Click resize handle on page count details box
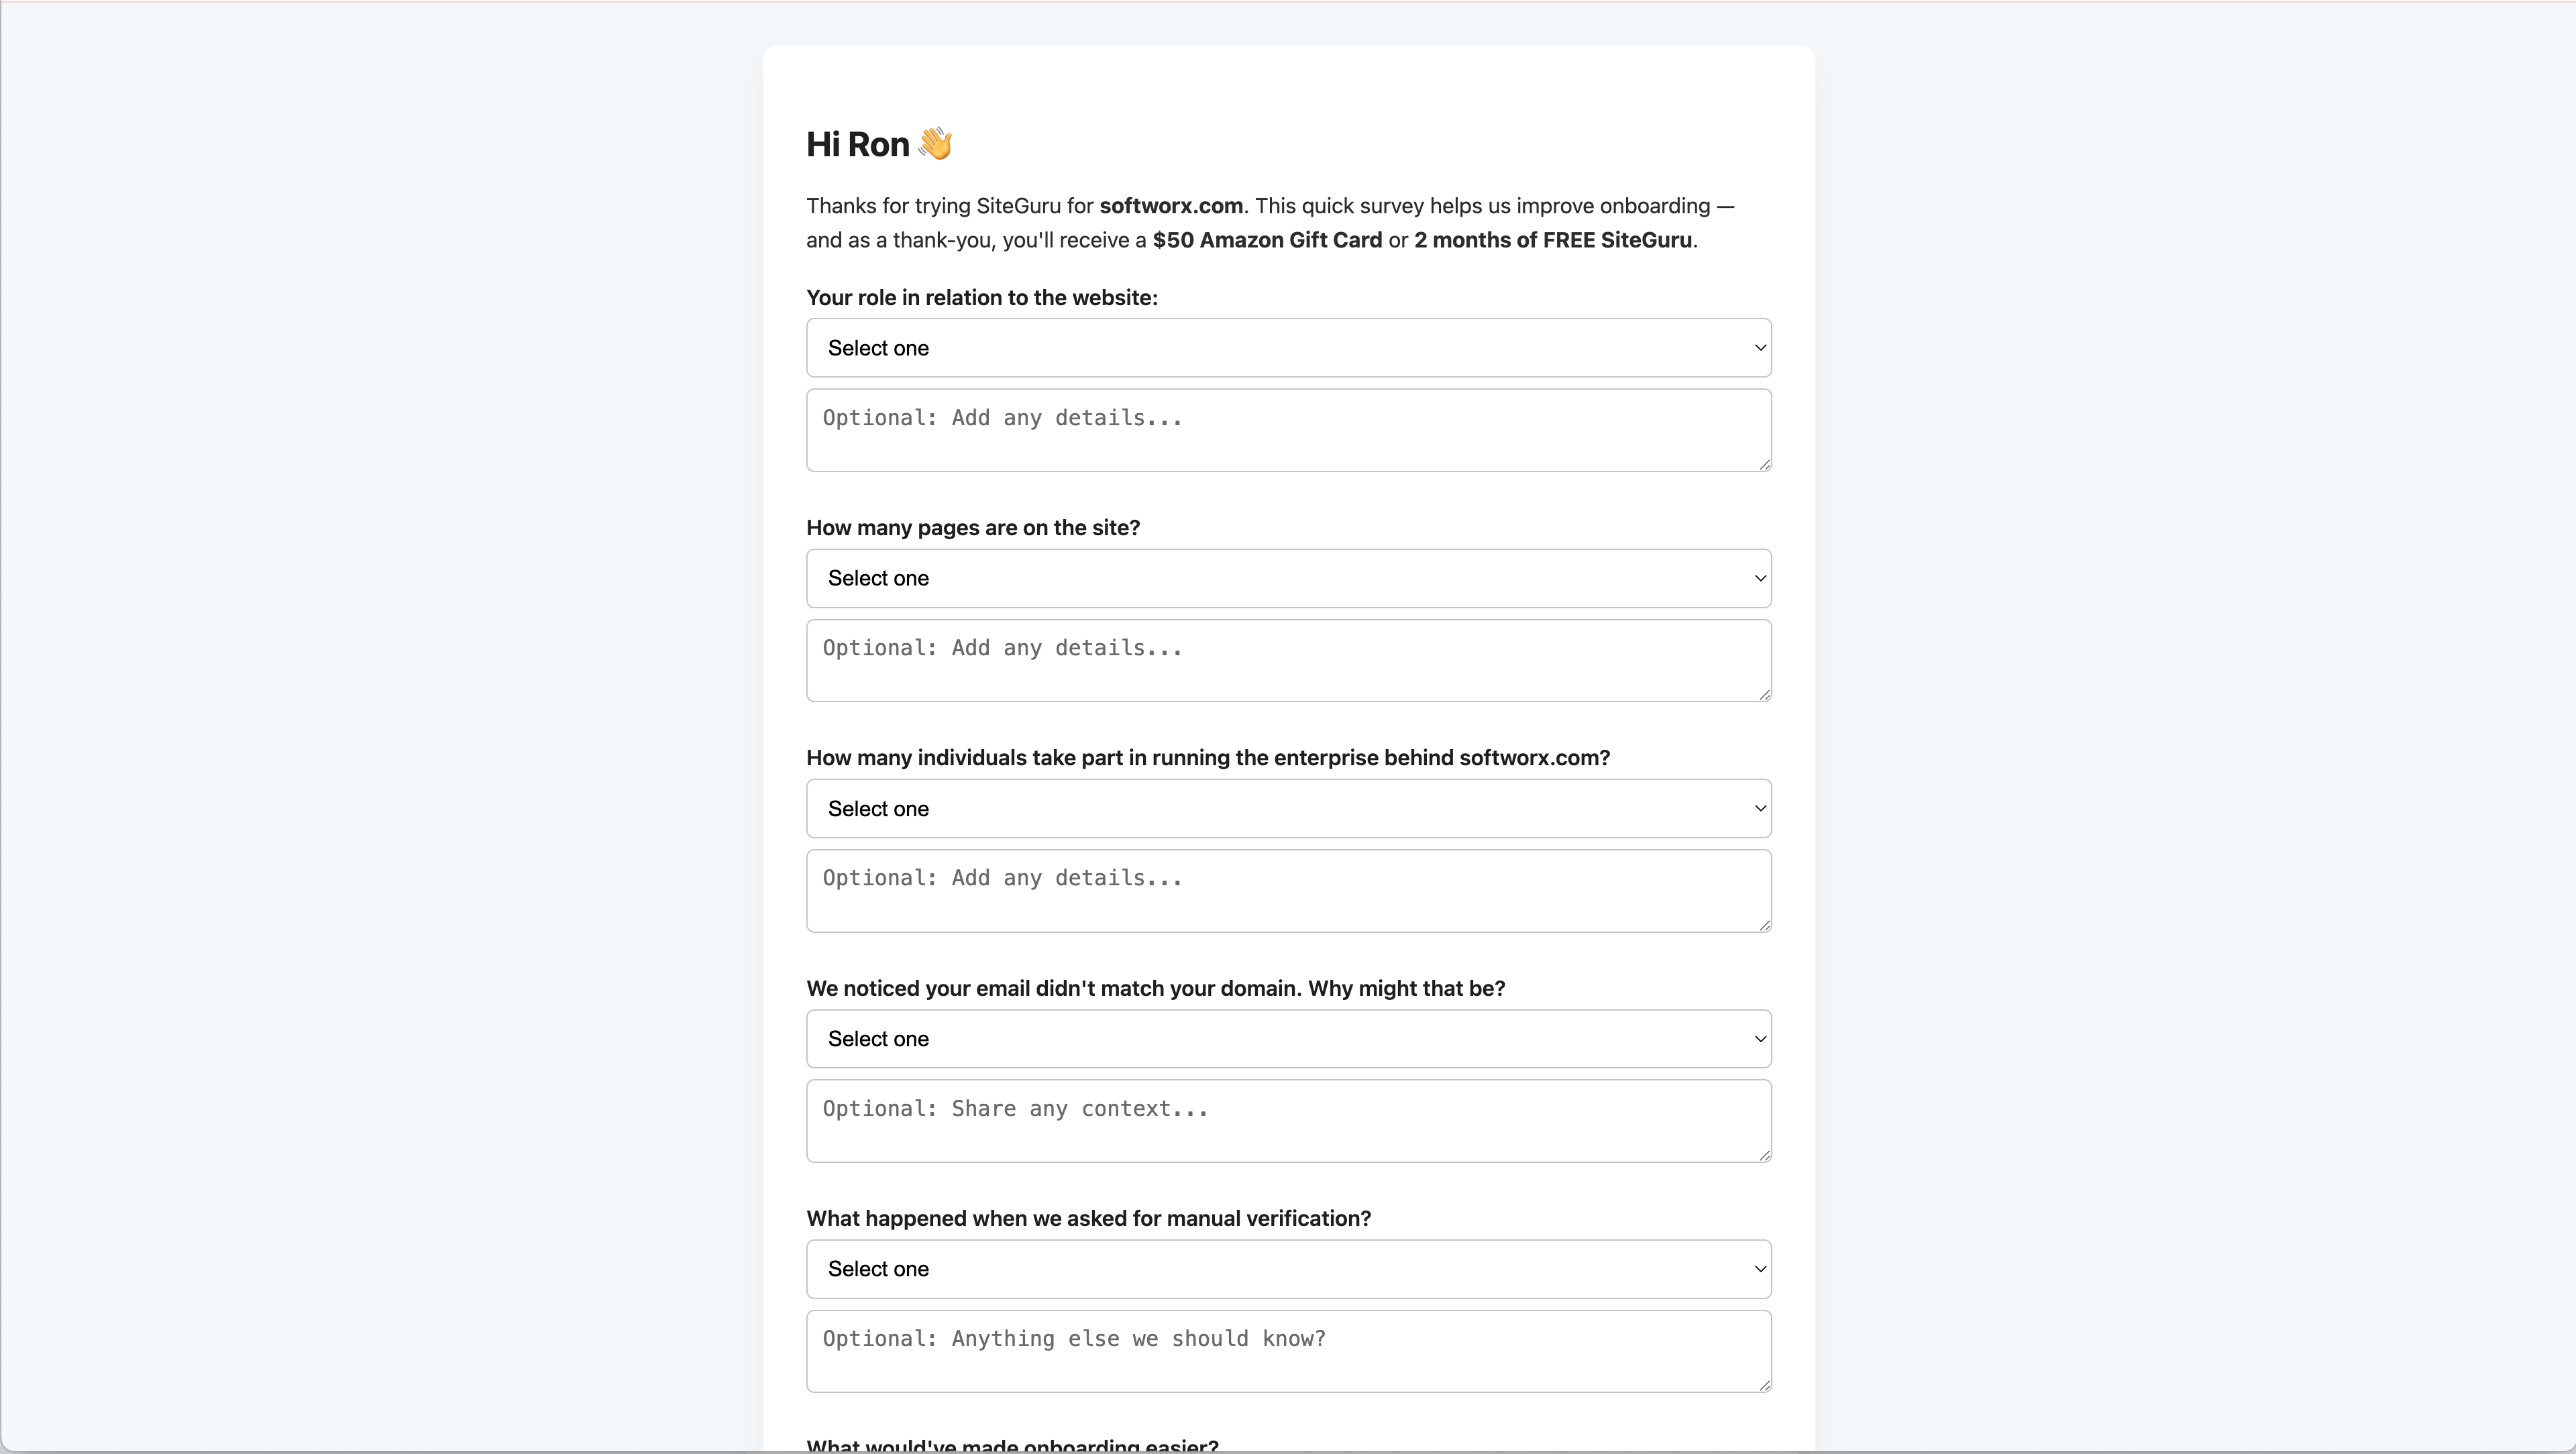 click(x=1764, y=694)
